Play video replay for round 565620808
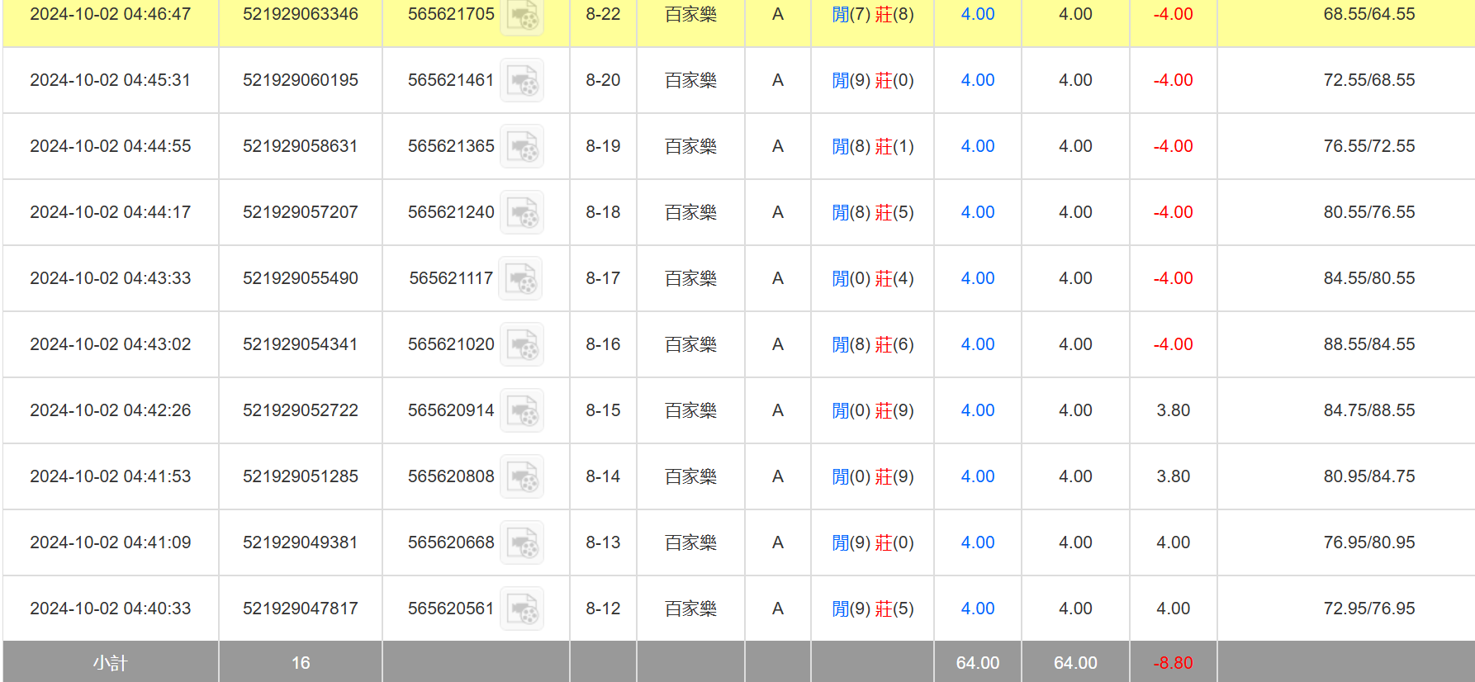 [x=522, y=477]
